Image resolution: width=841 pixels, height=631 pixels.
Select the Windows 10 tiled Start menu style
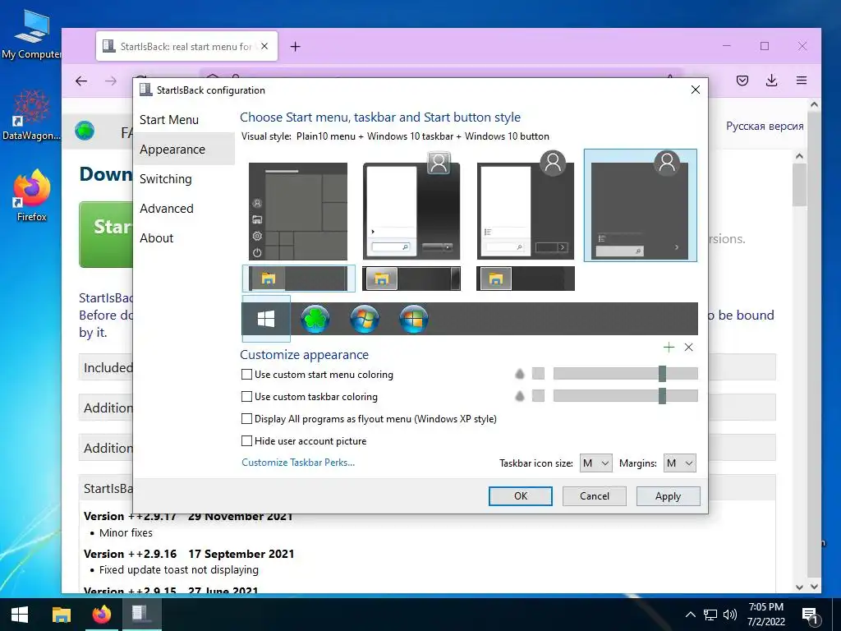pyautogui.click(x=298, y=211)
